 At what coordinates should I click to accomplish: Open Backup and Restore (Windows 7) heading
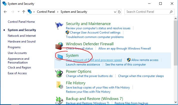[x=94, y=99]
